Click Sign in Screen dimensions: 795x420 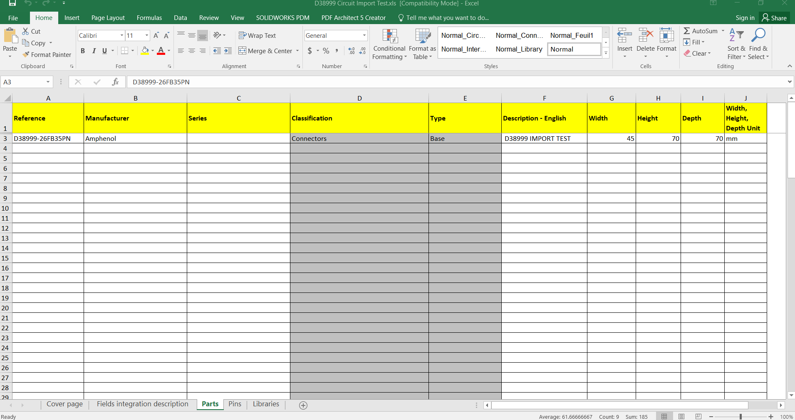pos(745,18)
